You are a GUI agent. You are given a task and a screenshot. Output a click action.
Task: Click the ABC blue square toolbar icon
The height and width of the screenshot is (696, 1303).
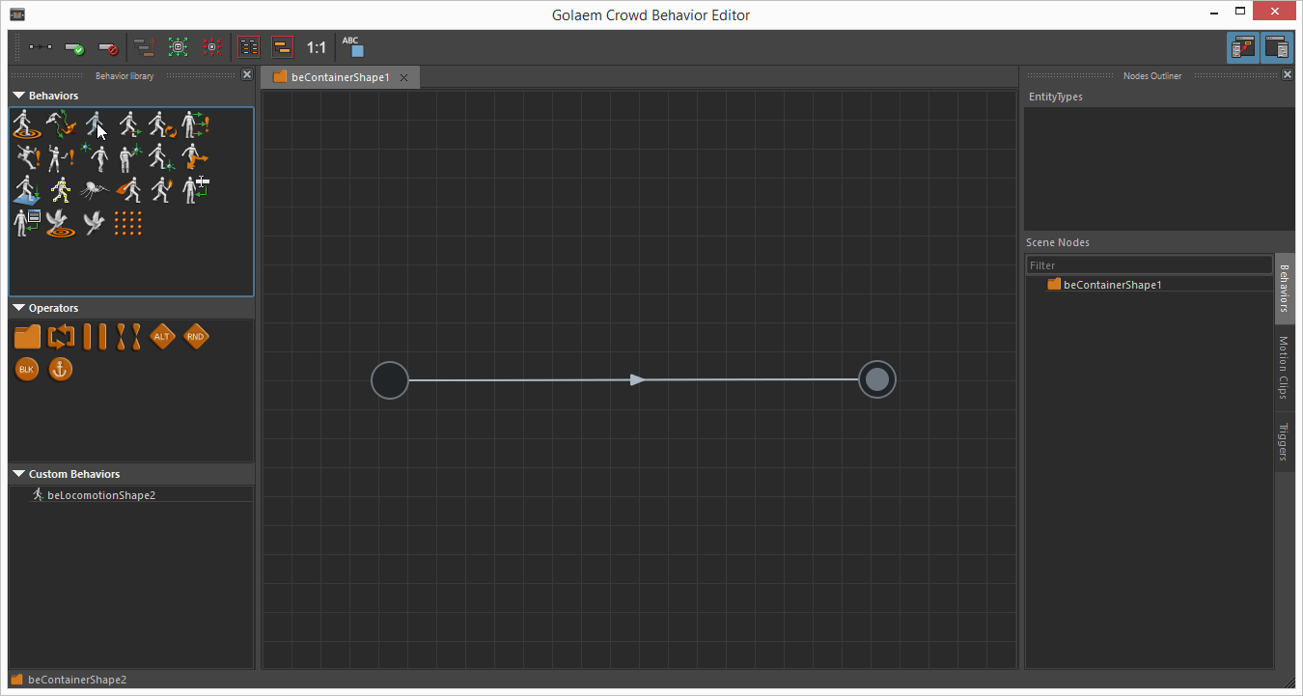coord(352,47)
